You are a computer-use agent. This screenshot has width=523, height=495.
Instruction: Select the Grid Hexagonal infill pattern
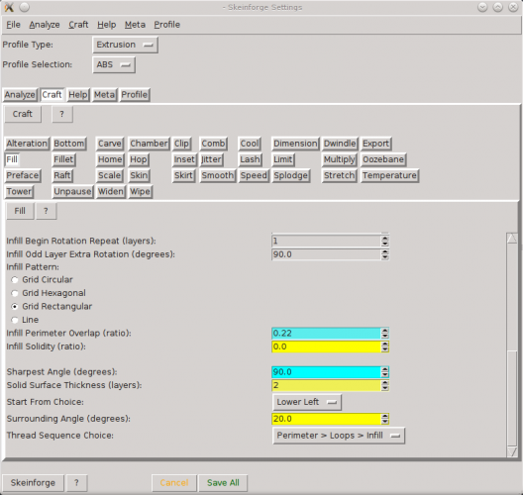click(14, 293)
